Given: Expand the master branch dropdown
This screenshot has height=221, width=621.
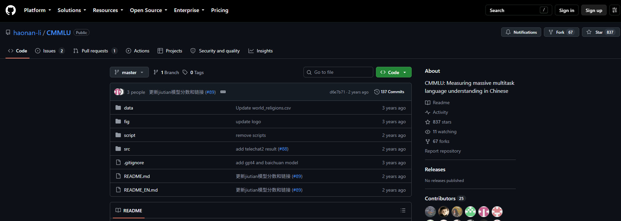Looking at the screenshot, I should [129, 72].
